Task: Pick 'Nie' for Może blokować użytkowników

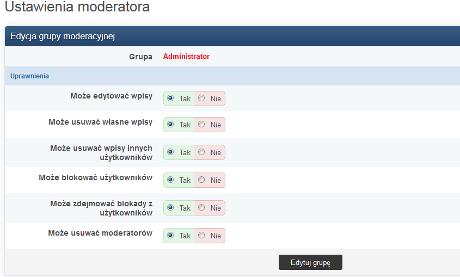Action: coord(202,180)
